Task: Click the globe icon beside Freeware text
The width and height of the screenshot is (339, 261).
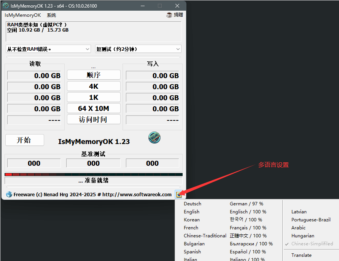Action: 9,194
